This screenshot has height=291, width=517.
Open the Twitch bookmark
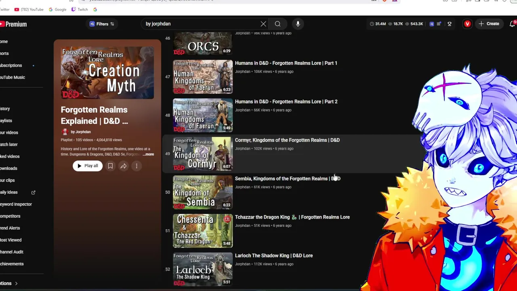click(80, 9)
